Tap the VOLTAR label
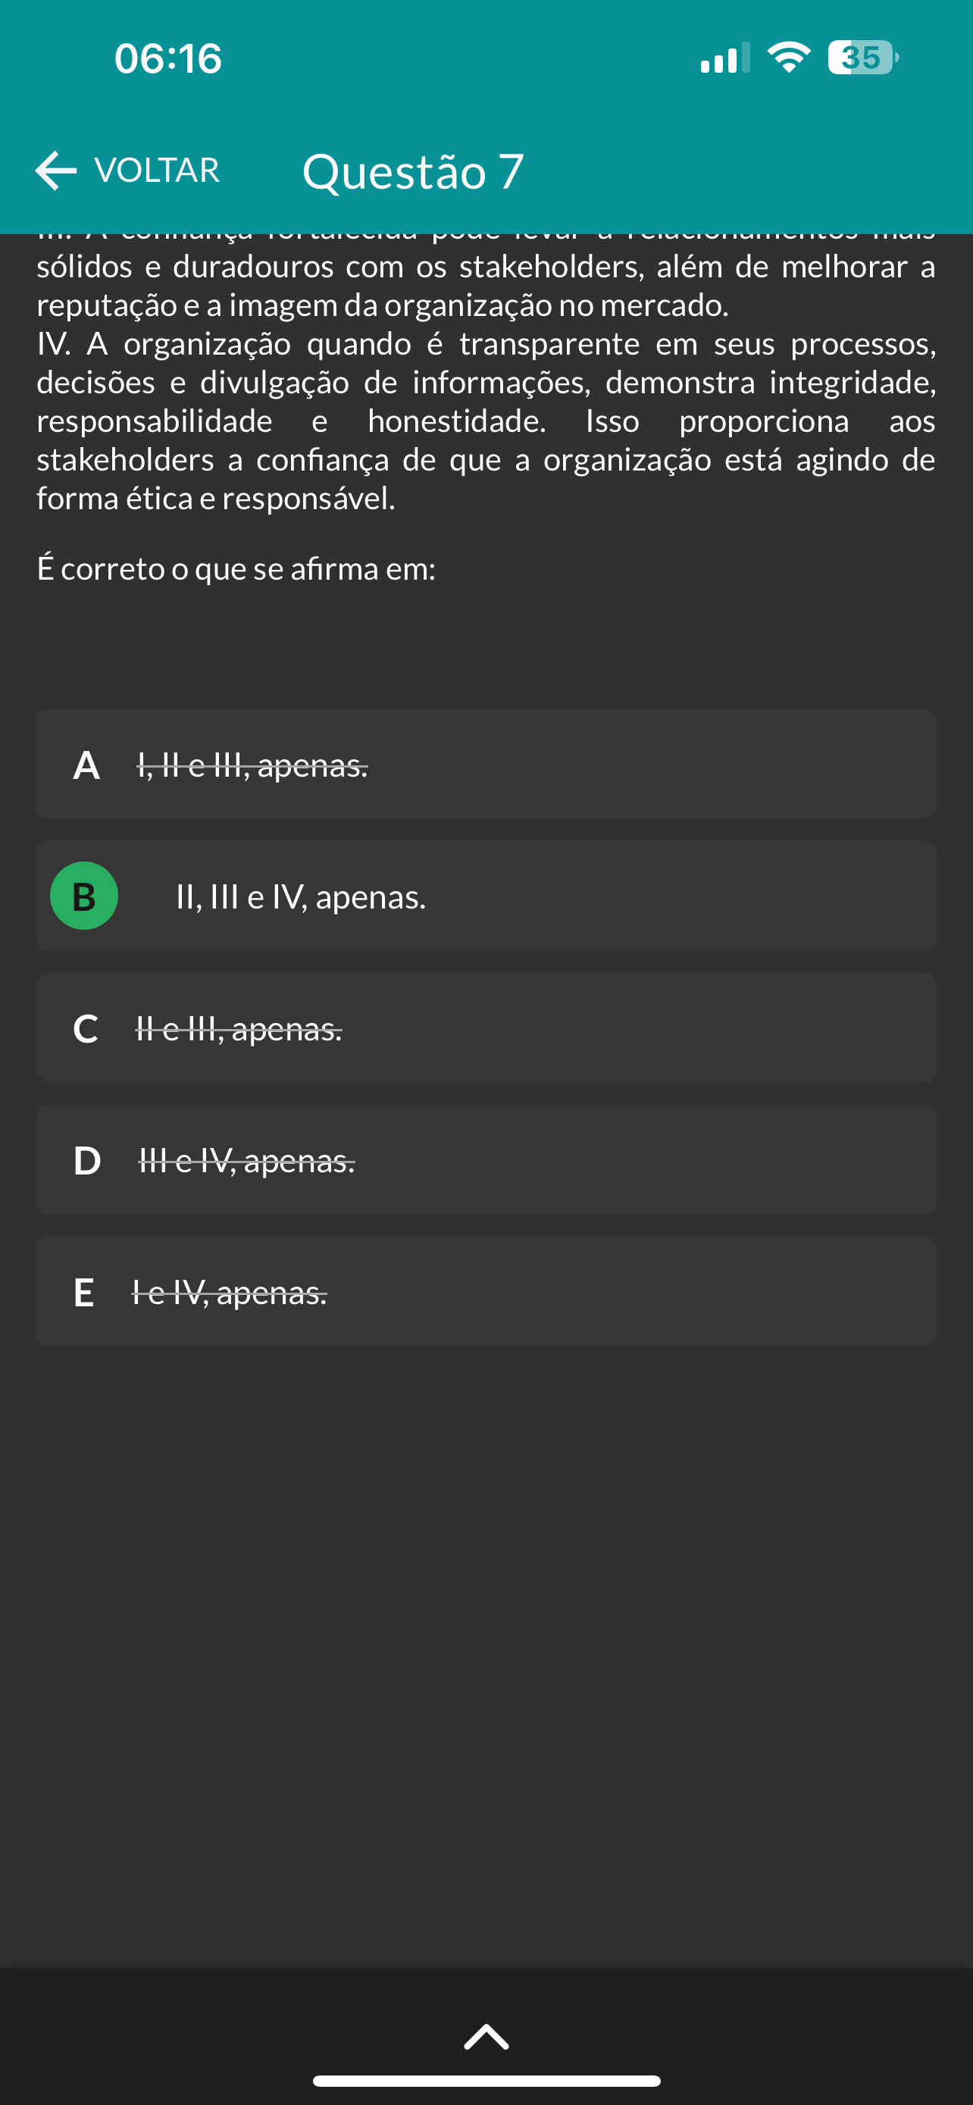Screen dimensions: 973x2105 (x=157, y=170)
